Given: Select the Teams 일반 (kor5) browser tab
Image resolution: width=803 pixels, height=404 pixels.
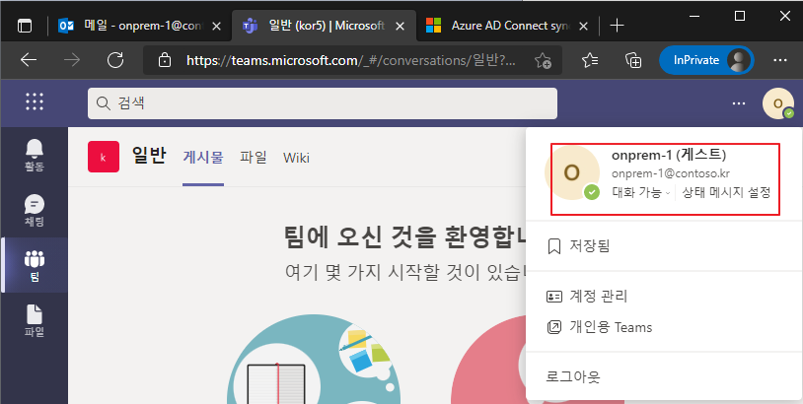Looking at the screenshot, I should (x=325, y=26).
